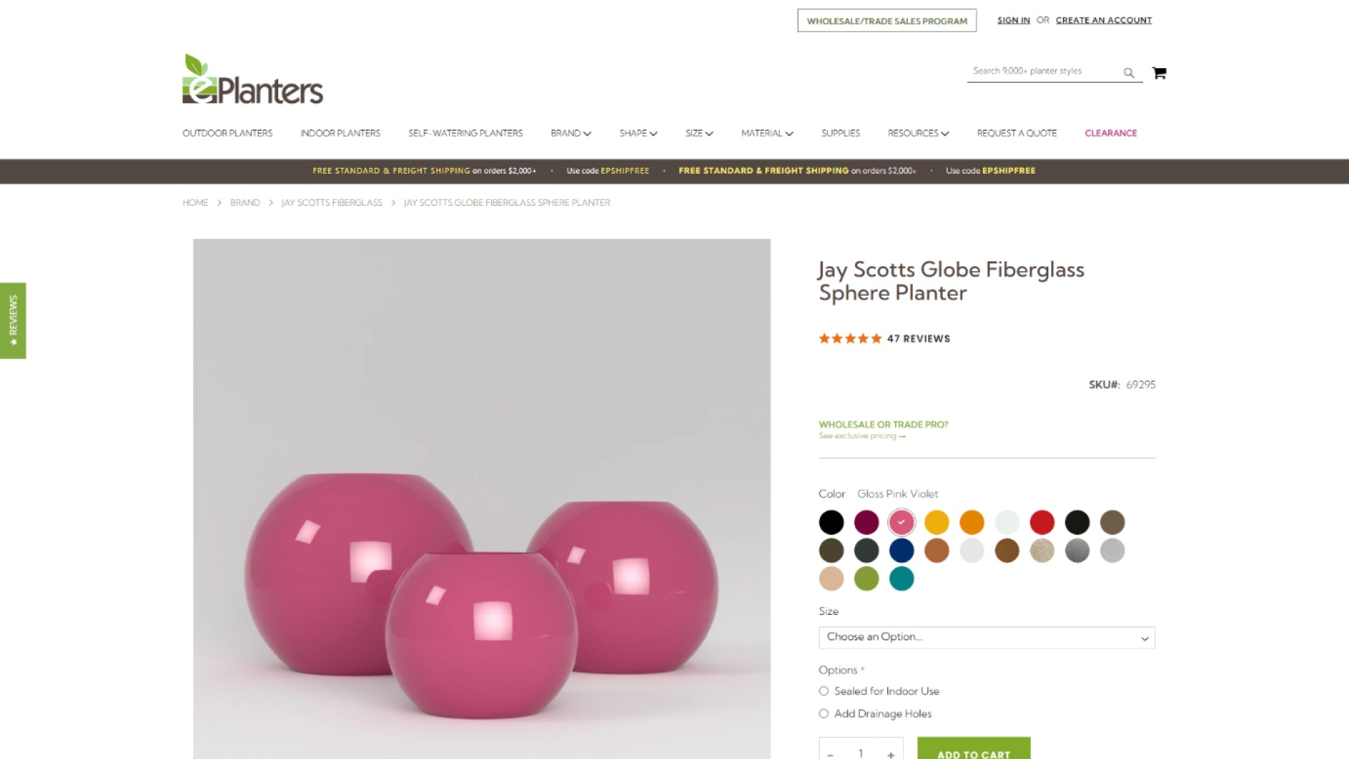Viewport: 1349px width, 759px height.
Task: Click the ePlanters logo
Action: pyautogui.click(x=253, y=79)
